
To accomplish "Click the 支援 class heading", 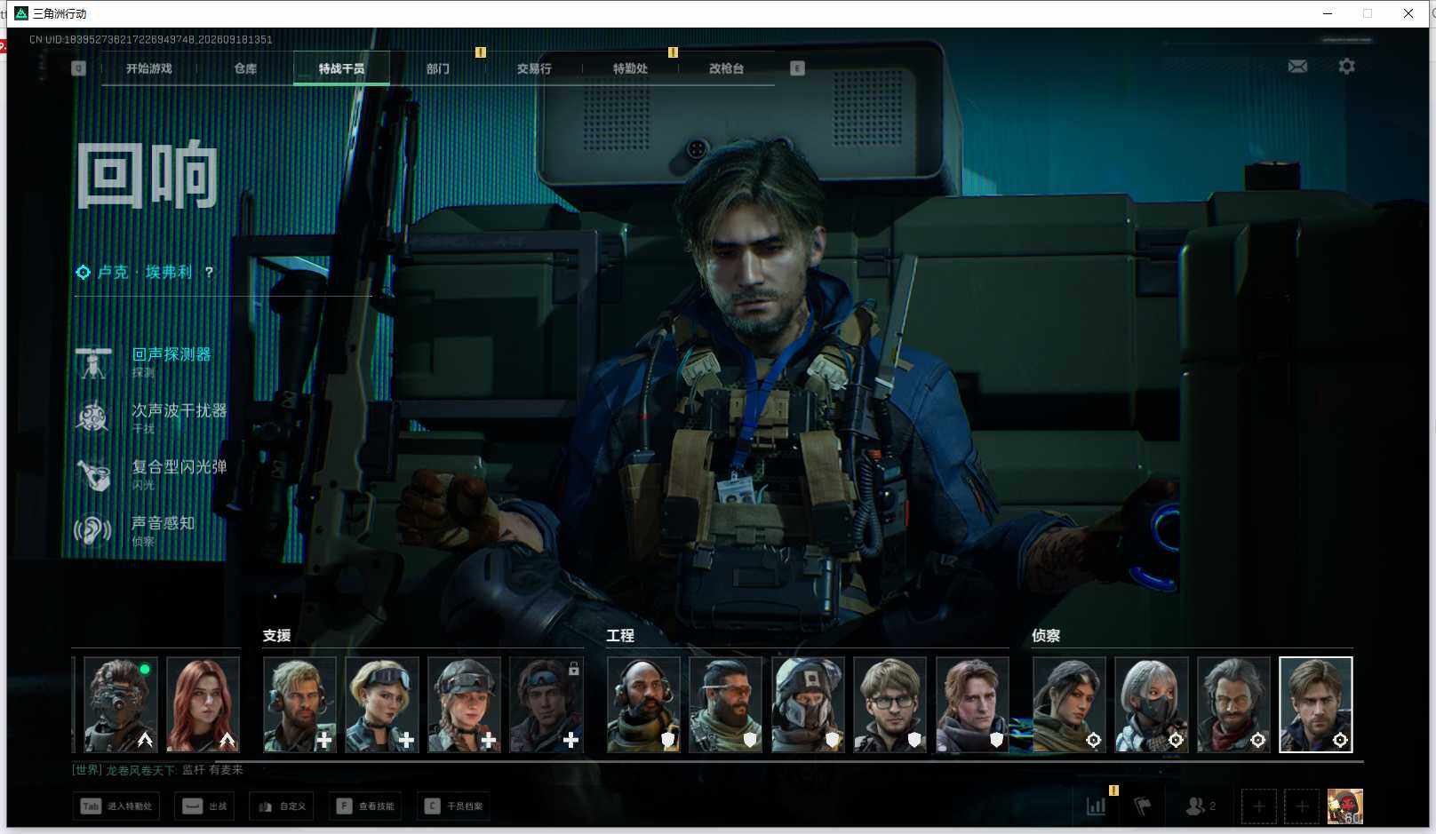I will 276,636.
